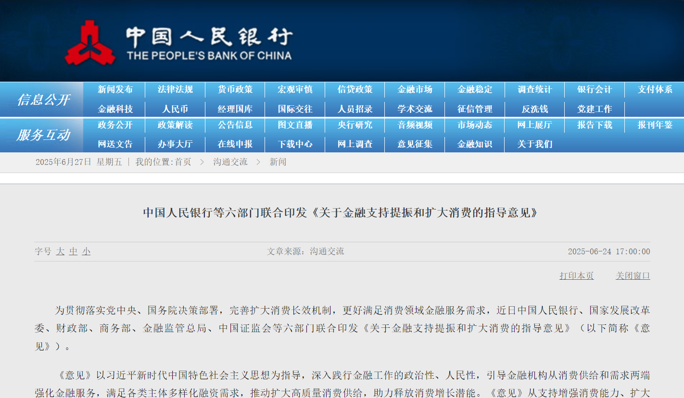Click 关闭窗口 to close the page
Image resolution: width=684 pixels, height=398 pixels.
(x=633, y=275)
